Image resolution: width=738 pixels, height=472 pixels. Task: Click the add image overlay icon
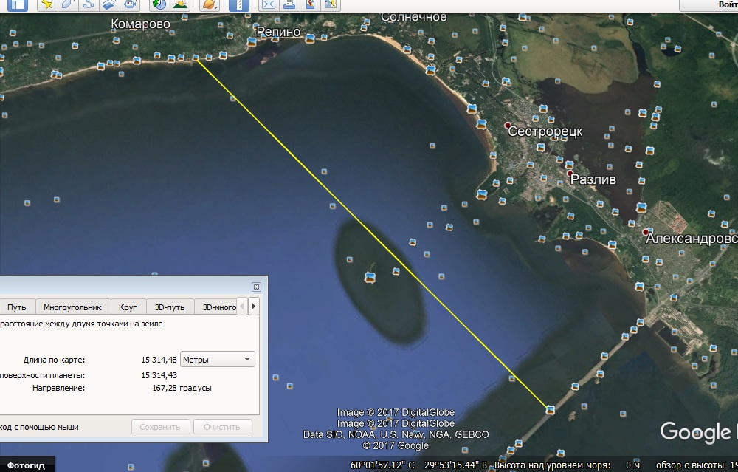109,4
